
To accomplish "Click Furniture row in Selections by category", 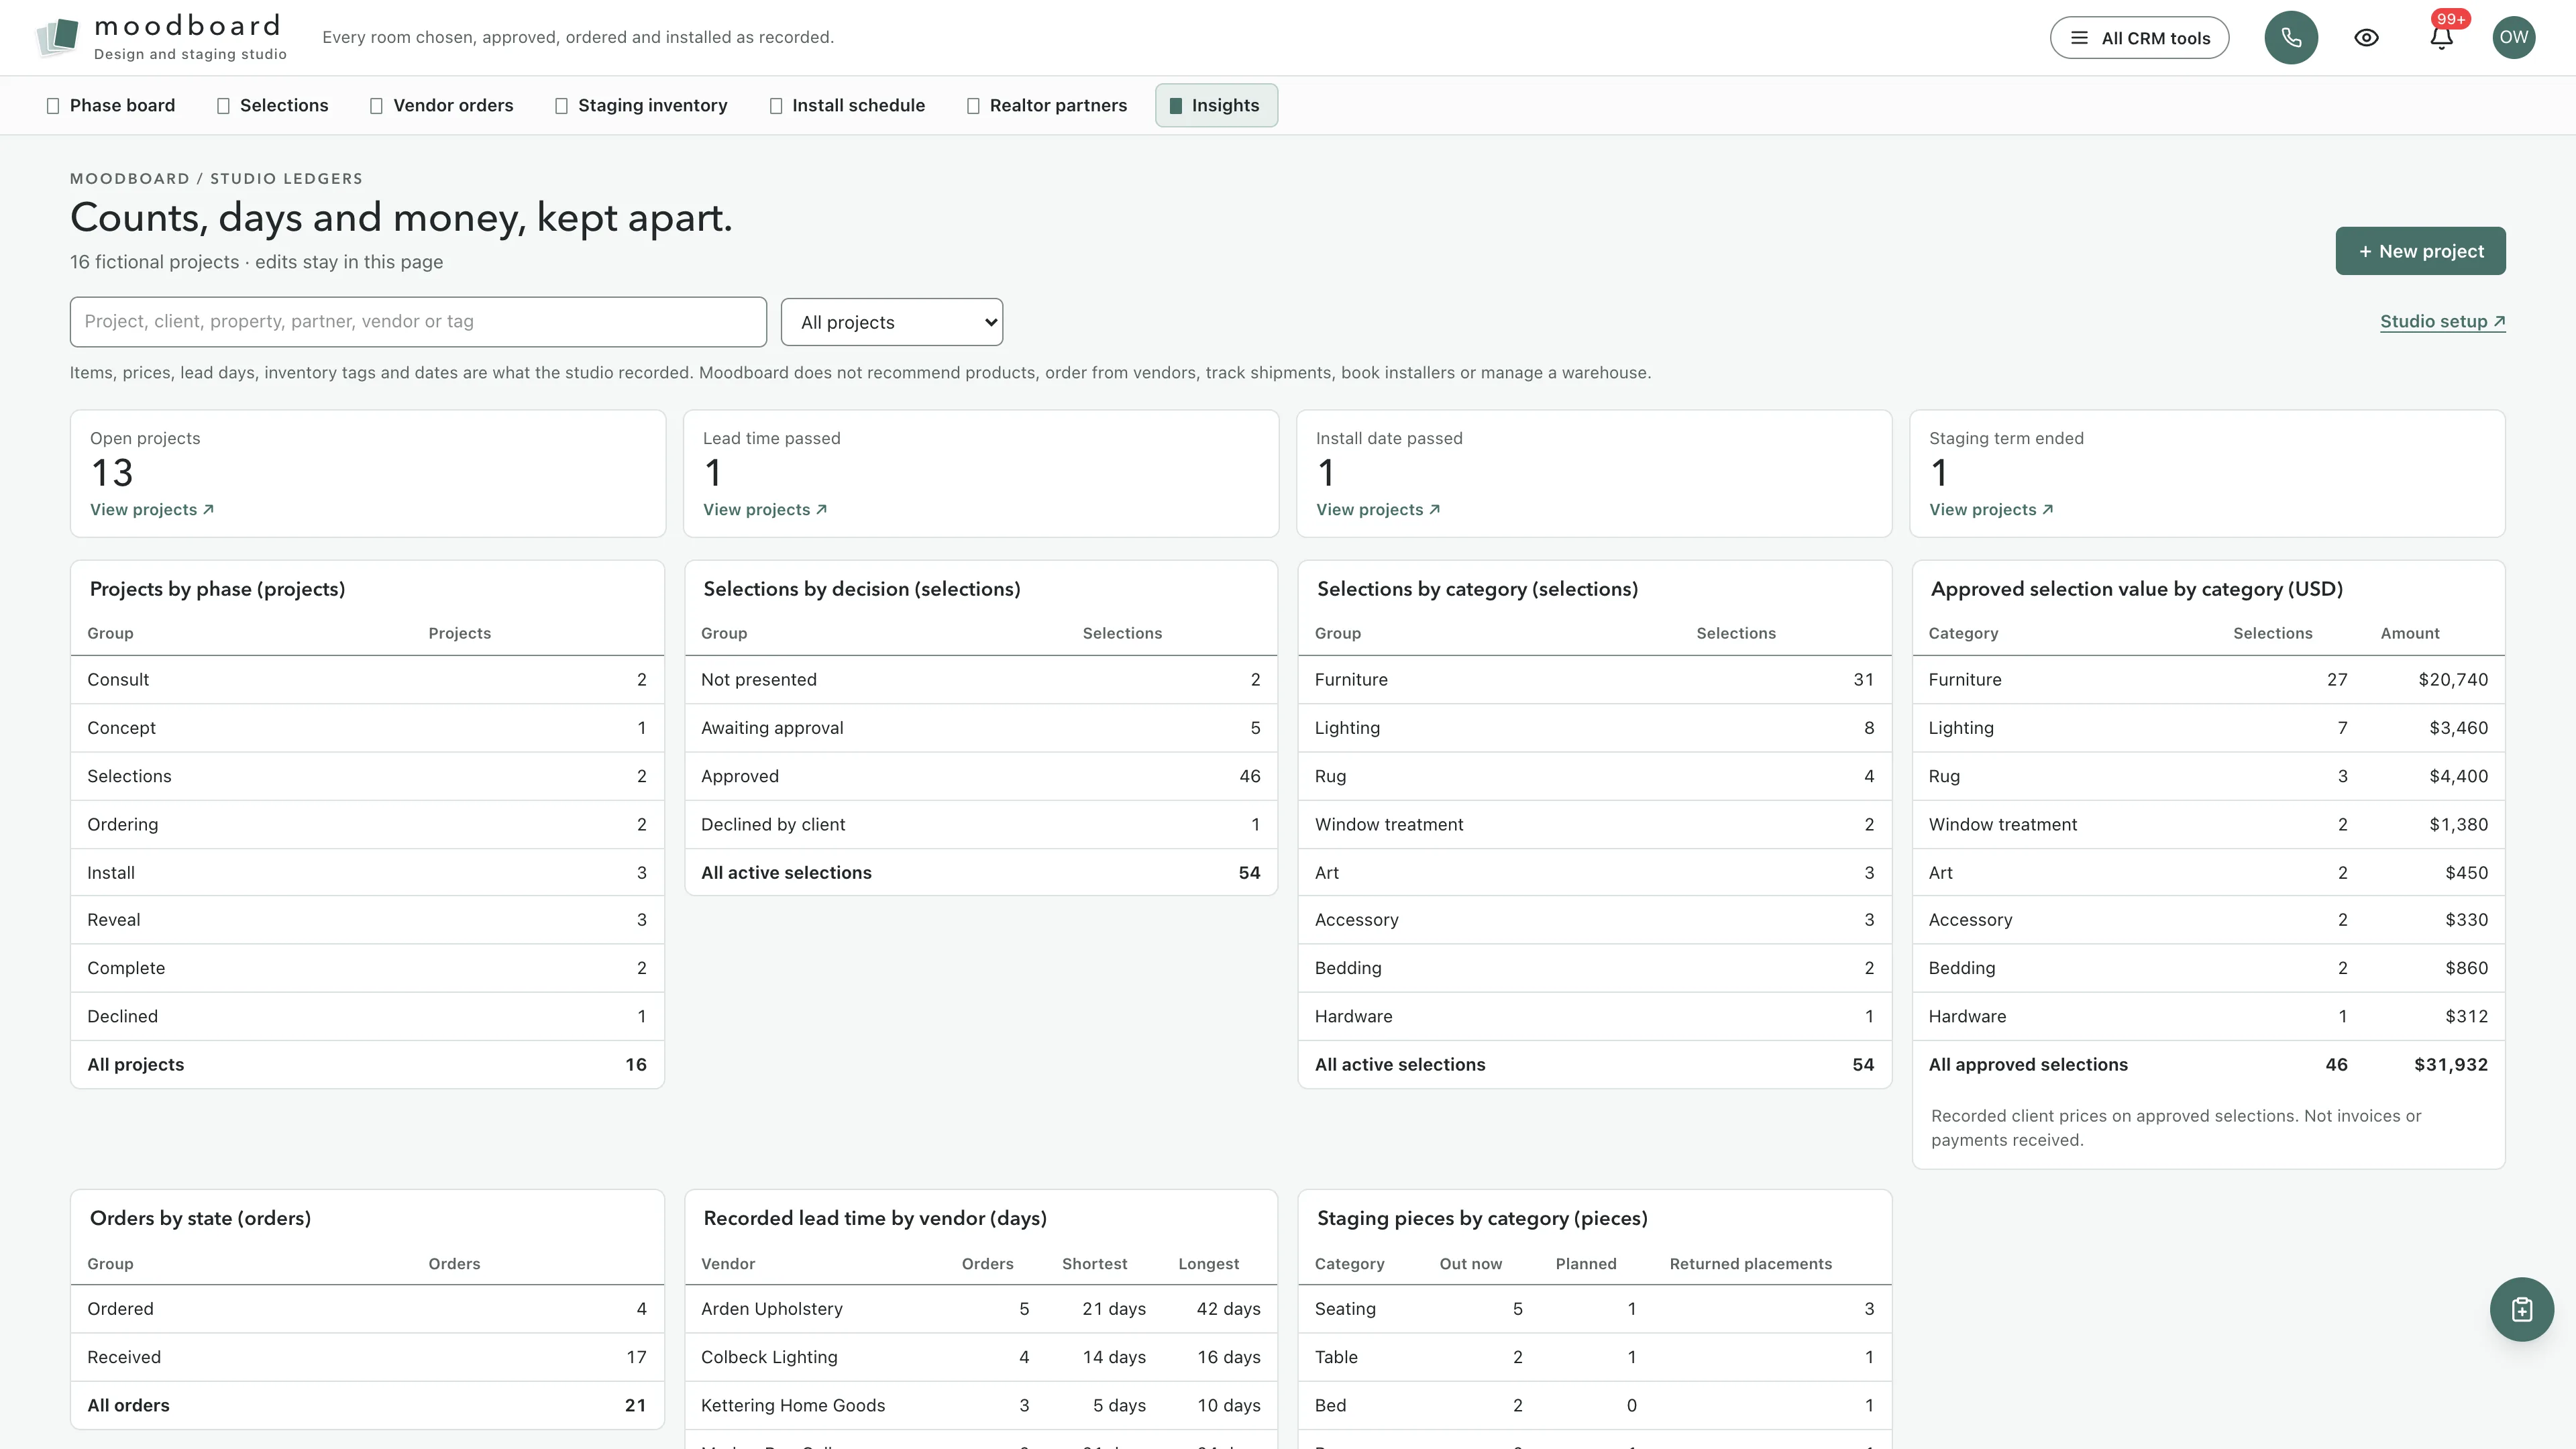I will coord(1594,680).
